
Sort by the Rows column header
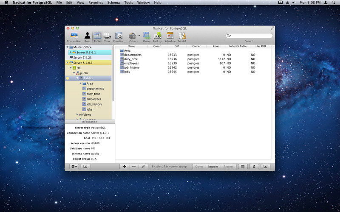pyautogui.click(x=216, y=46)
